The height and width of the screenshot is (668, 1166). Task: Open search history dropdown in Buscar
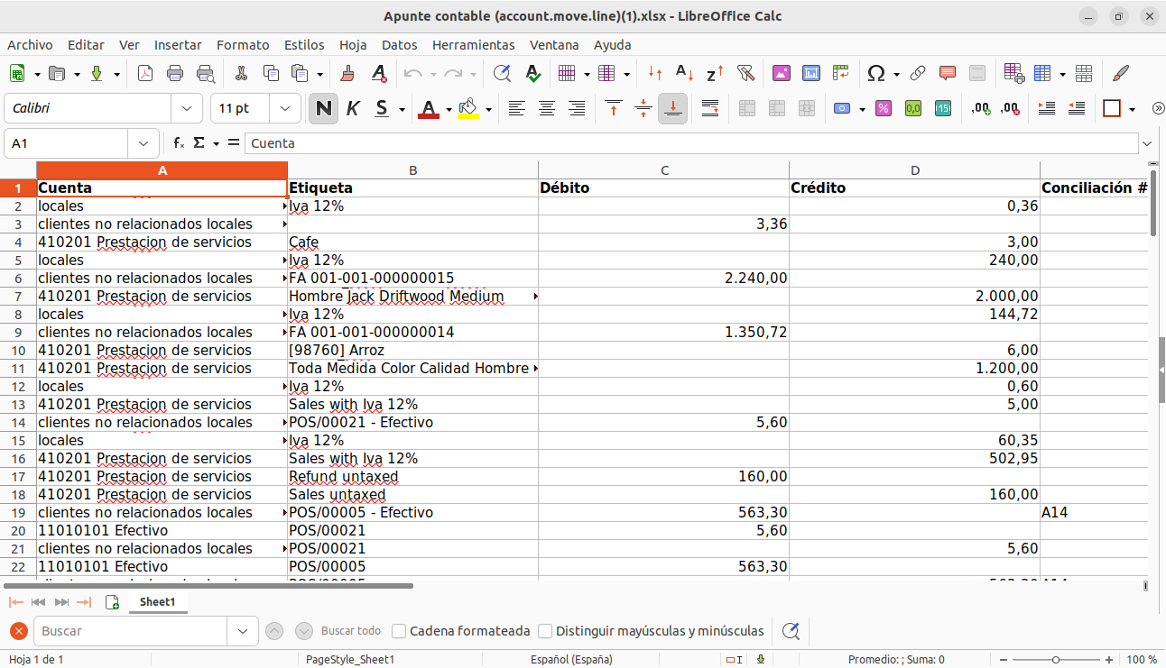tap(242, 631)
